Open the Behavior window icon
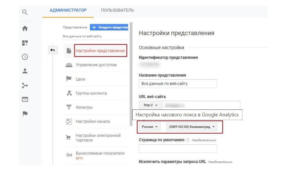 (x=25, y=100)
